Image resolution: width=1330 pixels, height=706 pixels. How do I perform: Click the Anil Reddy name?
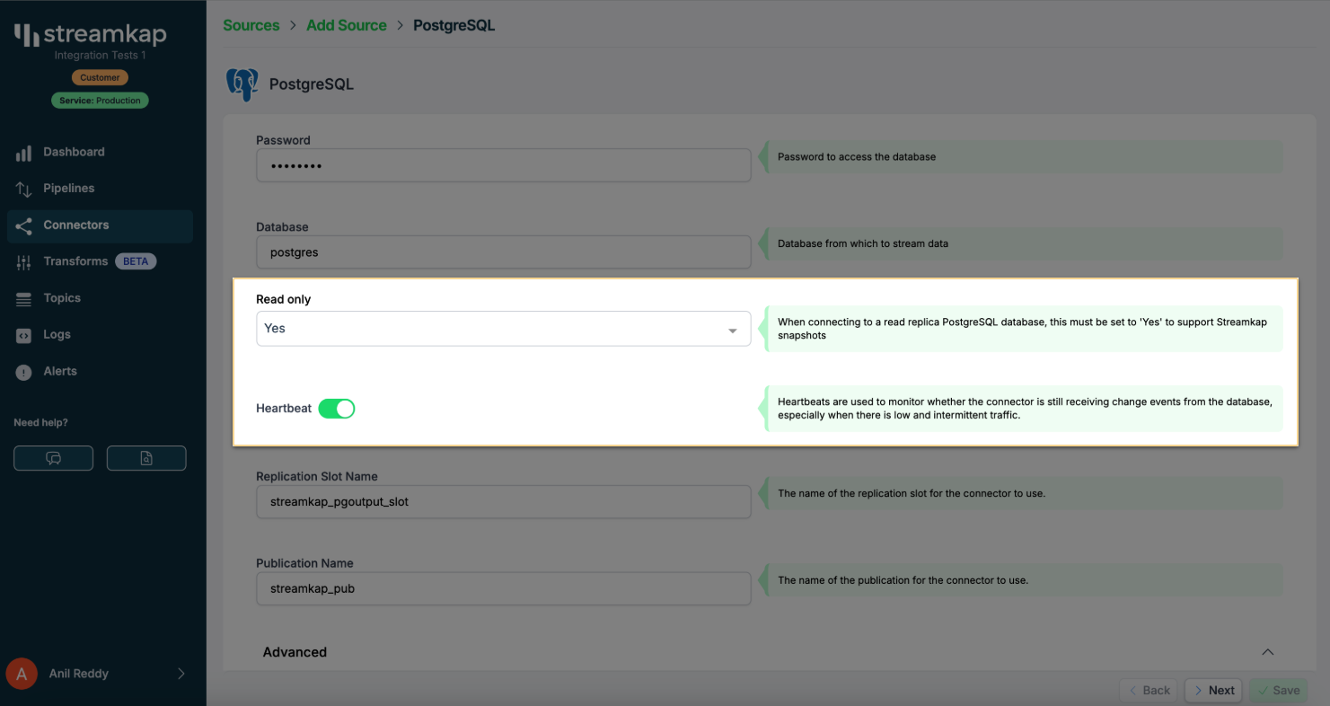coord(79,674)
